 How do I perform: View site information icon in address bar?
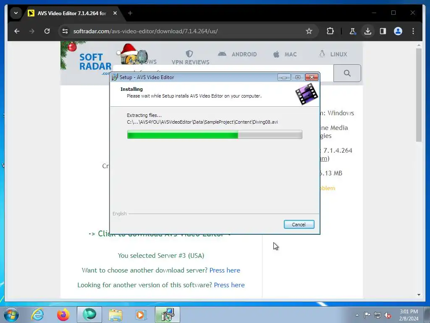coord(65,31)
